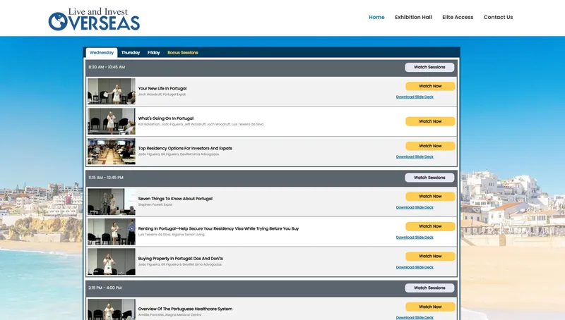Watch Now for Buying Property In Portugal

pos(430,257)
